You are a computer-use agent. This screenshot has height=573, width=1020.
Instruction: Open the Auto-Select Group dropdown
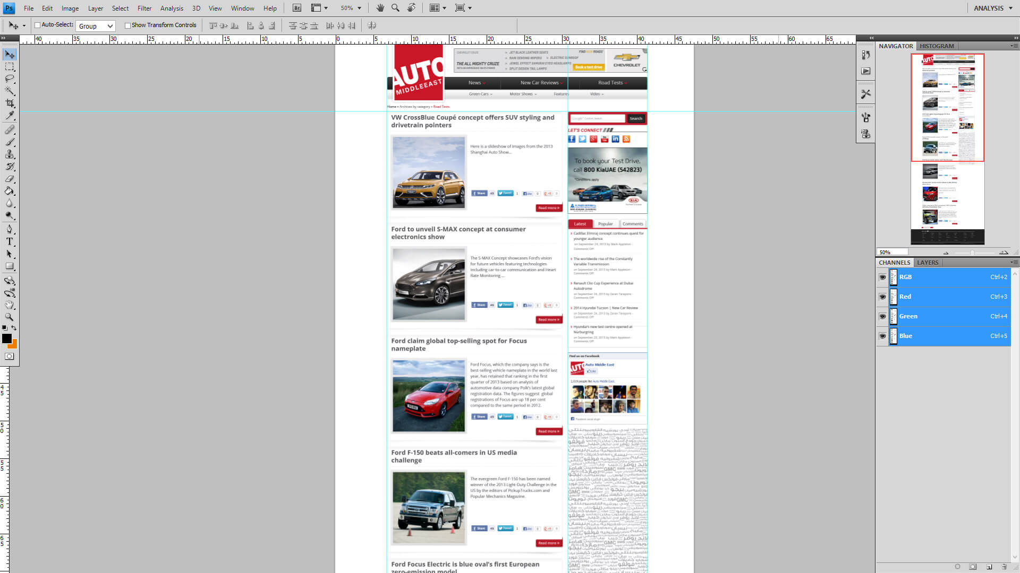96,26
